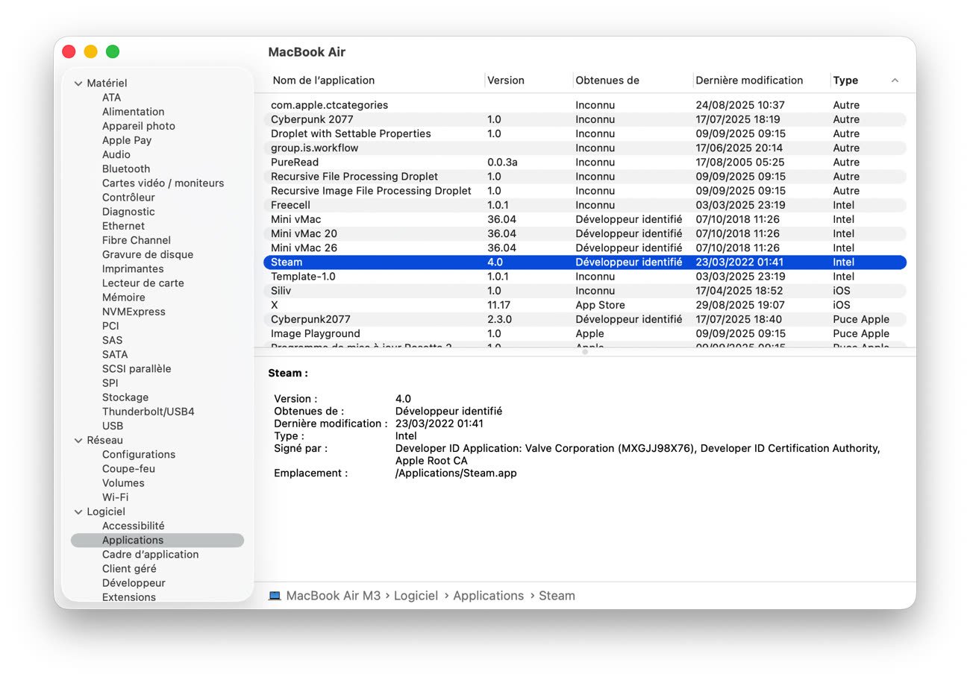The height and width of the screenshot is (680, 970).
Task: Sort by Obtenues de column header
Action: click(x=607, y=81)
